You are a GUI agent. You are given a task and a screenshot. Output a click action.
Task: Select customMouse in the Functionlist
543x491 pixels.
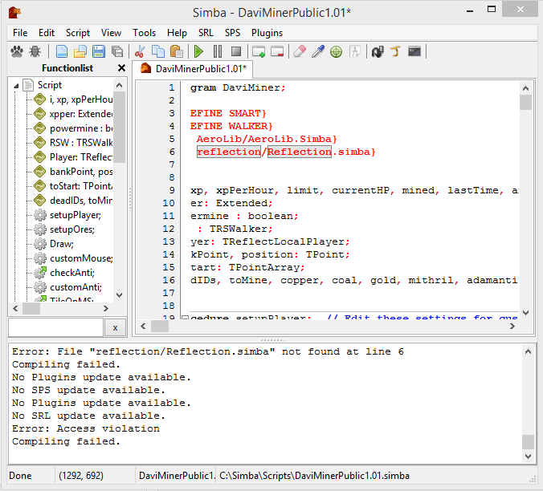[81, 258]
